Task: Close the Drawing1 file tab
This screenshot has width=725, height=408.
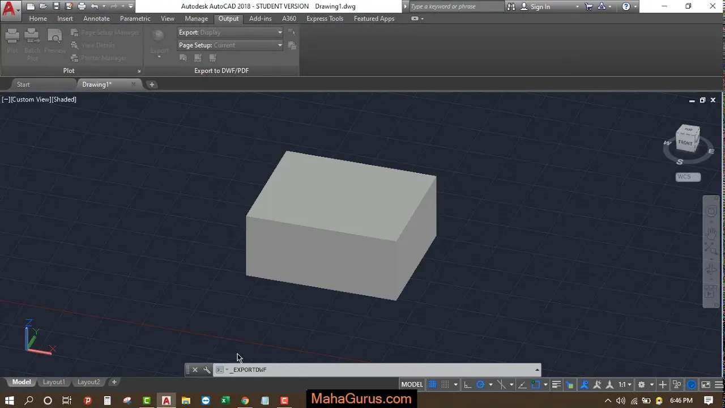Action: coord(134,84)
